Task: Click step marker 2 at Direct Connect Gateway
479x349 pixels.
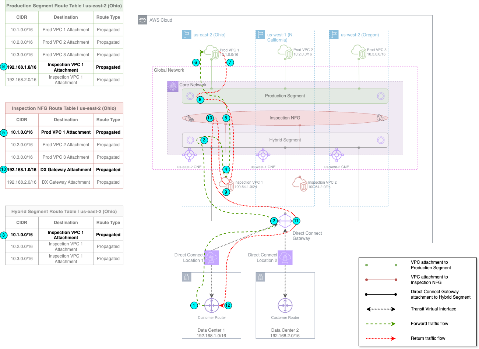Action: (274, 221)
